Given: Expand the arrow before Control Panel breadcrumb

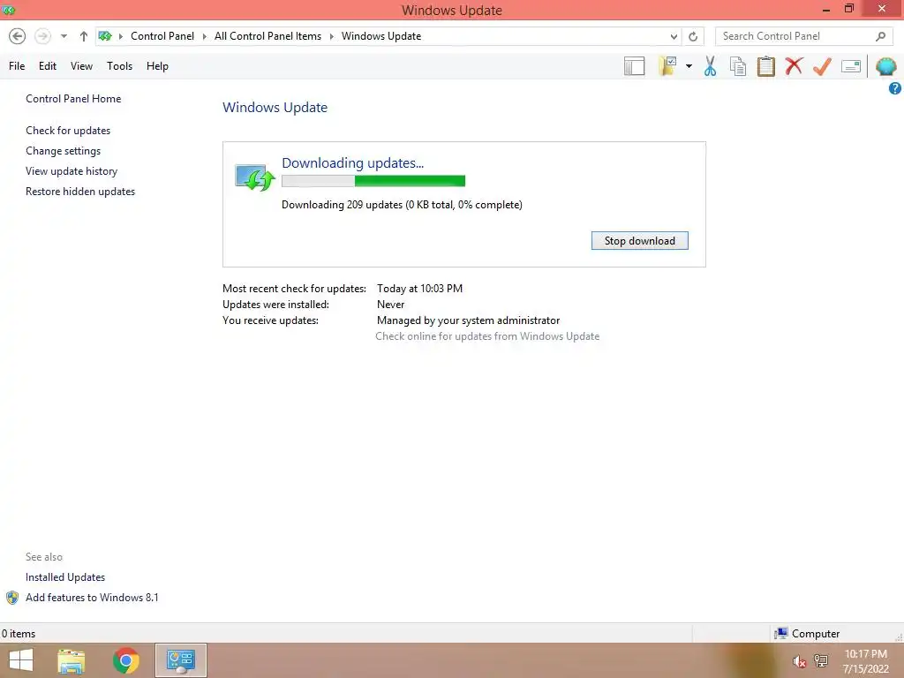Looking at the screenshot, I should pyautogui.click(x=120, y=36).
